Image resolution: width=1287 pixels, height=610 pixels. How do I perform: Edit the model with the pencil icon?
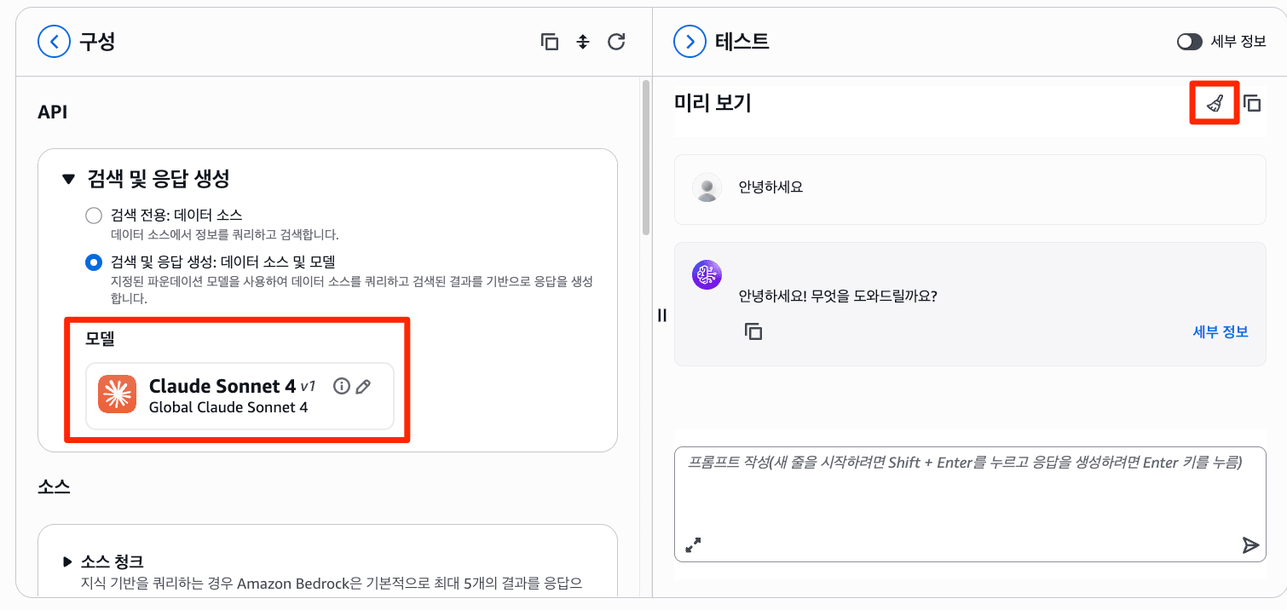click(363, 387)
